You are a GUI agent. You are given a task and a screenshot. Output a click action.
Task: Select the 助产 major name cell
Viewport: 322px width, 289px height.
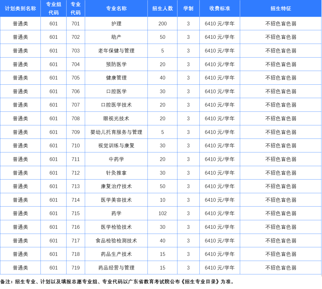(116, 37)
